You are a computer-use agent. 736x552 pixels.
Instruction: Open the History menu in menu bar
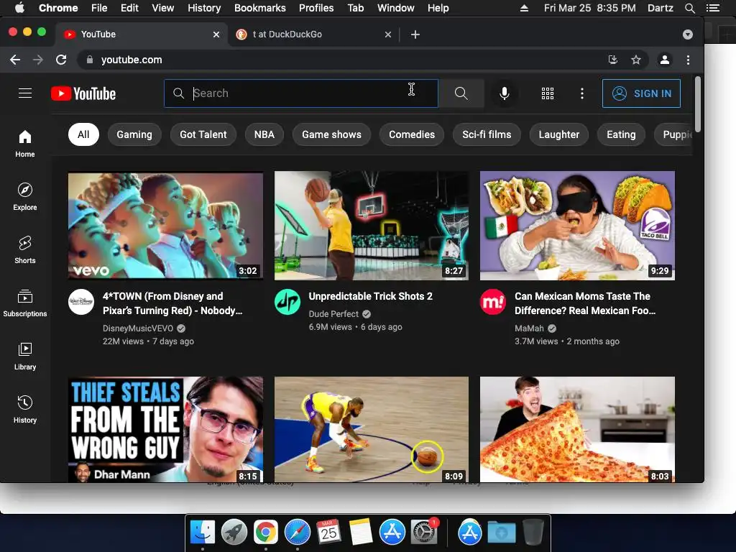(x=204, y=8)
